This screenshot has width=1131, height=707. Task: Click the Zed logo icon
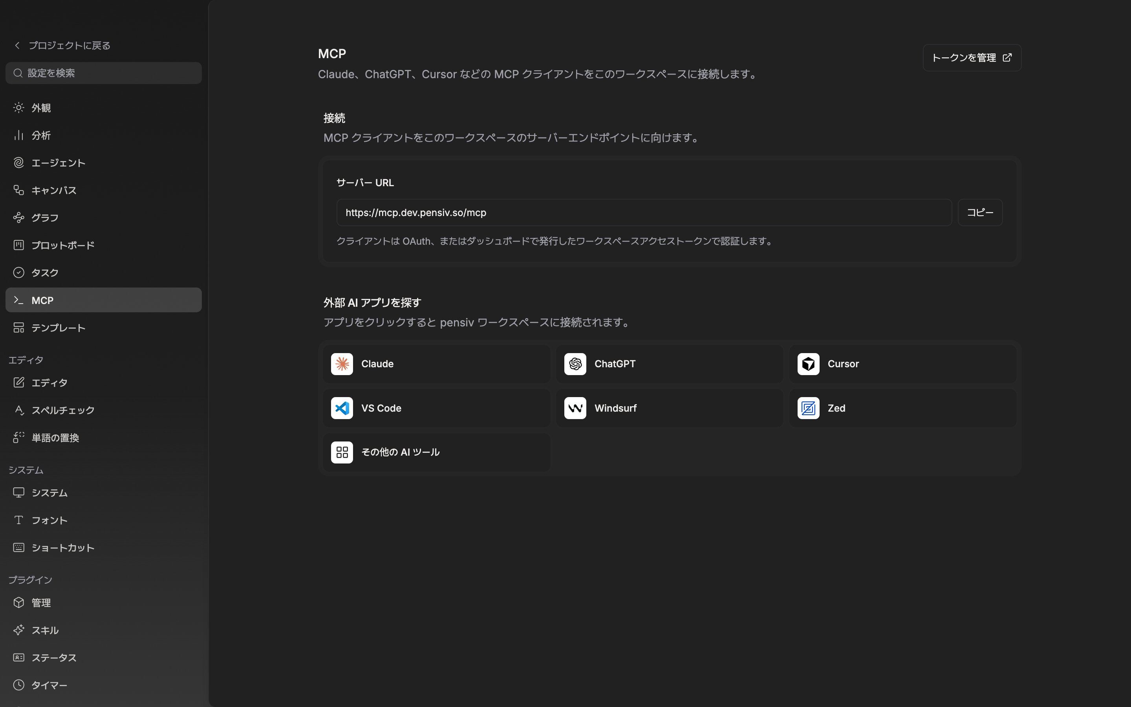click(x=809, y=408)
